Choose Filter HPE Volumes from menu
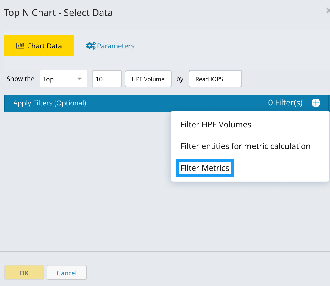This screenshot has width=330, height=286. (x=216, y=124)
